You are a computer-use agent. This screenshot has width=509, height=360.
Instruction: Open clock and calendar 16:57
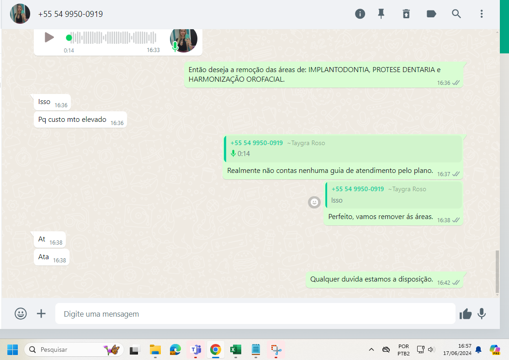click(x=457, y=350)
